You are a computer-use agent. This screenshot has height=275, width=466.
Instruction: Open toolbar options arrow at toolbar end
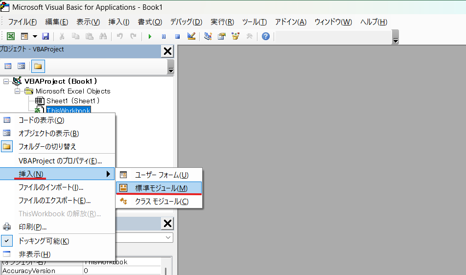[x=396, y=37]
